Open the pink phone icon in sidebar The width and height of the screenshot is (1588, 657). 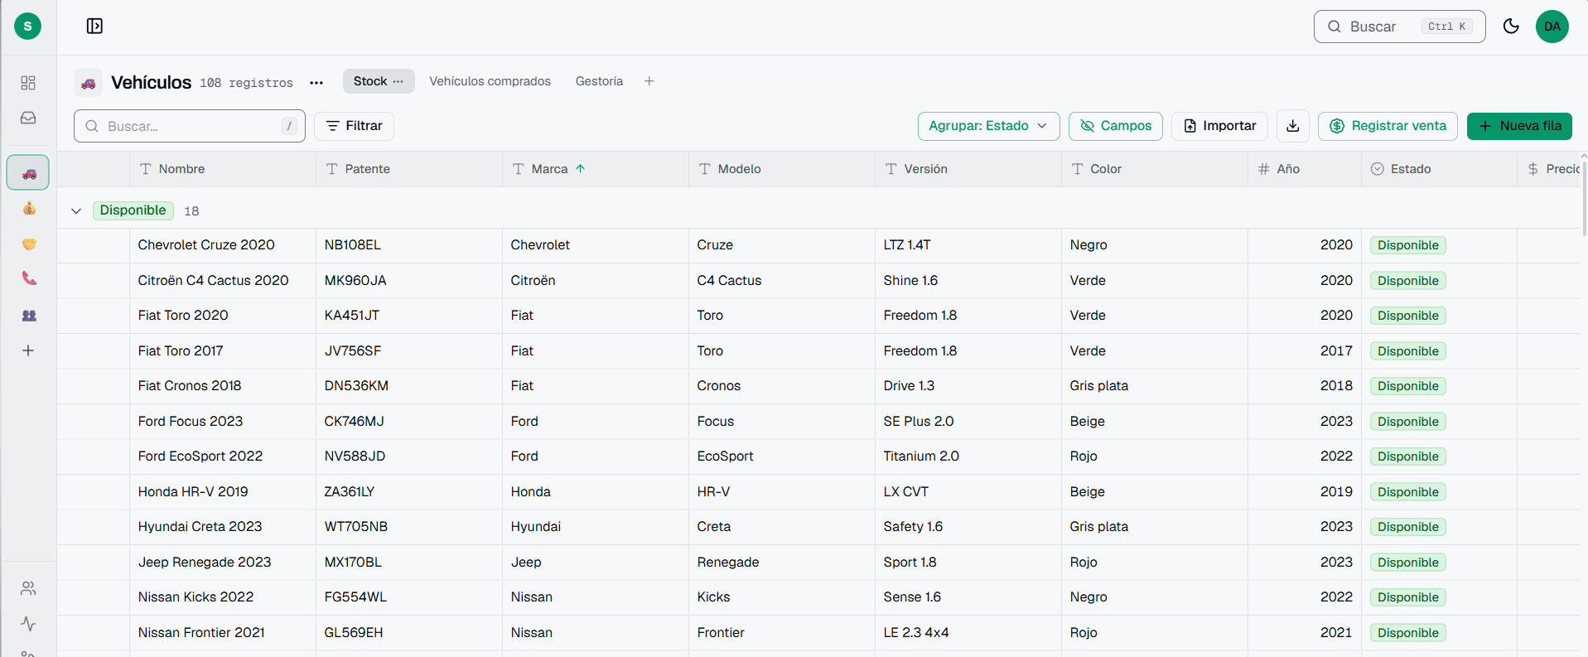29,278
